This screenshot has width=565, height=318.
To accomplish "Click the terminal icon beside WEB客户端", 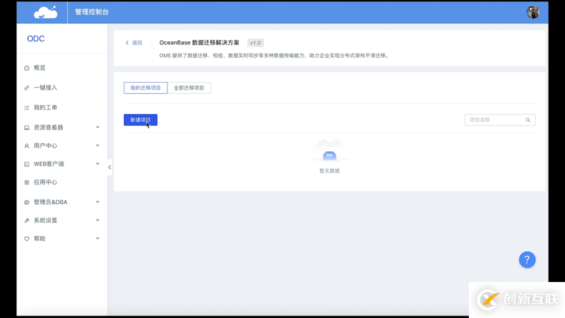I will pyautogui.click(x=27, y=164).
